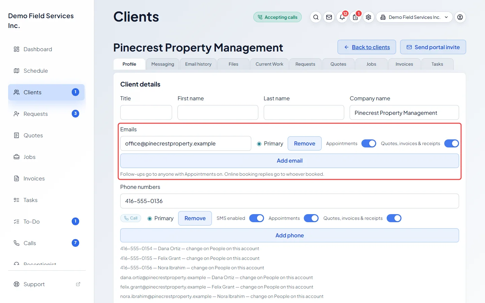Open the settings gear icon
Viewport: 485px width, 303px height.
[368, 17]
